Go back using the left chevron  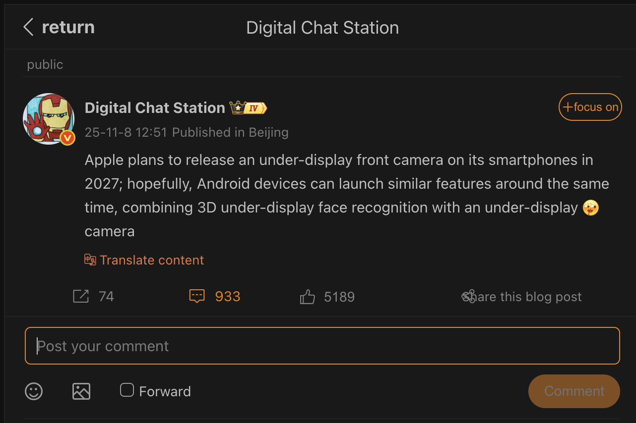[28, 27]
